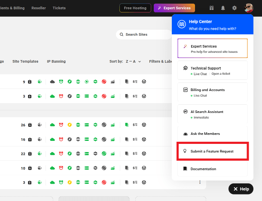This screenshot has height=201, width=262.
Task: Open the gift icon in top bar
Action: (211, 8)
